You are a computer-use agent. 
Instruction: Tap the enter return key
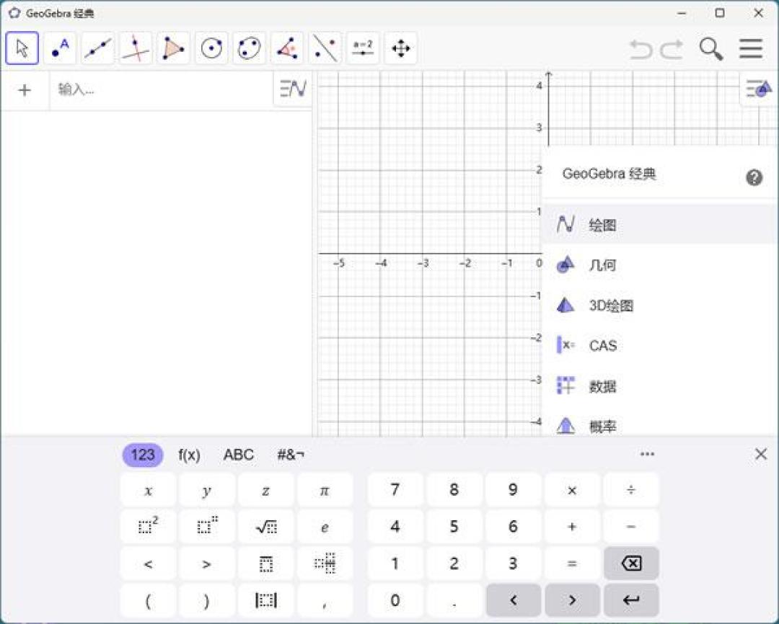click(x=631, y=600)
